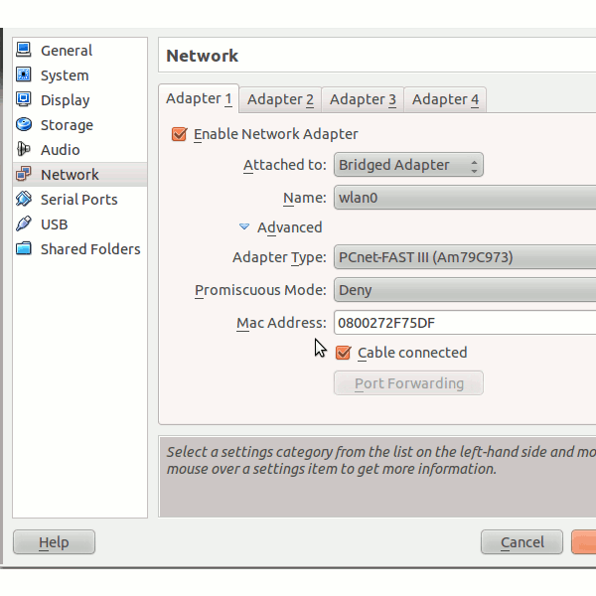The height and width of the screenshot is (596, 596).
Task: Open the Promiscuous Mode dropdown
Action: click(x=464, y=291)
